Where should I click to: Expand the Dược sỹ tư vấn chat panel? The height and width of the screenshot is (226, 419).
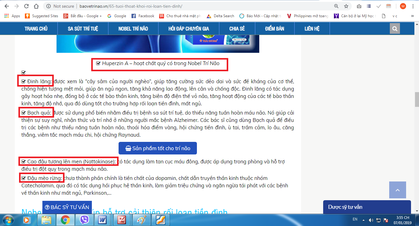[367, 207]
